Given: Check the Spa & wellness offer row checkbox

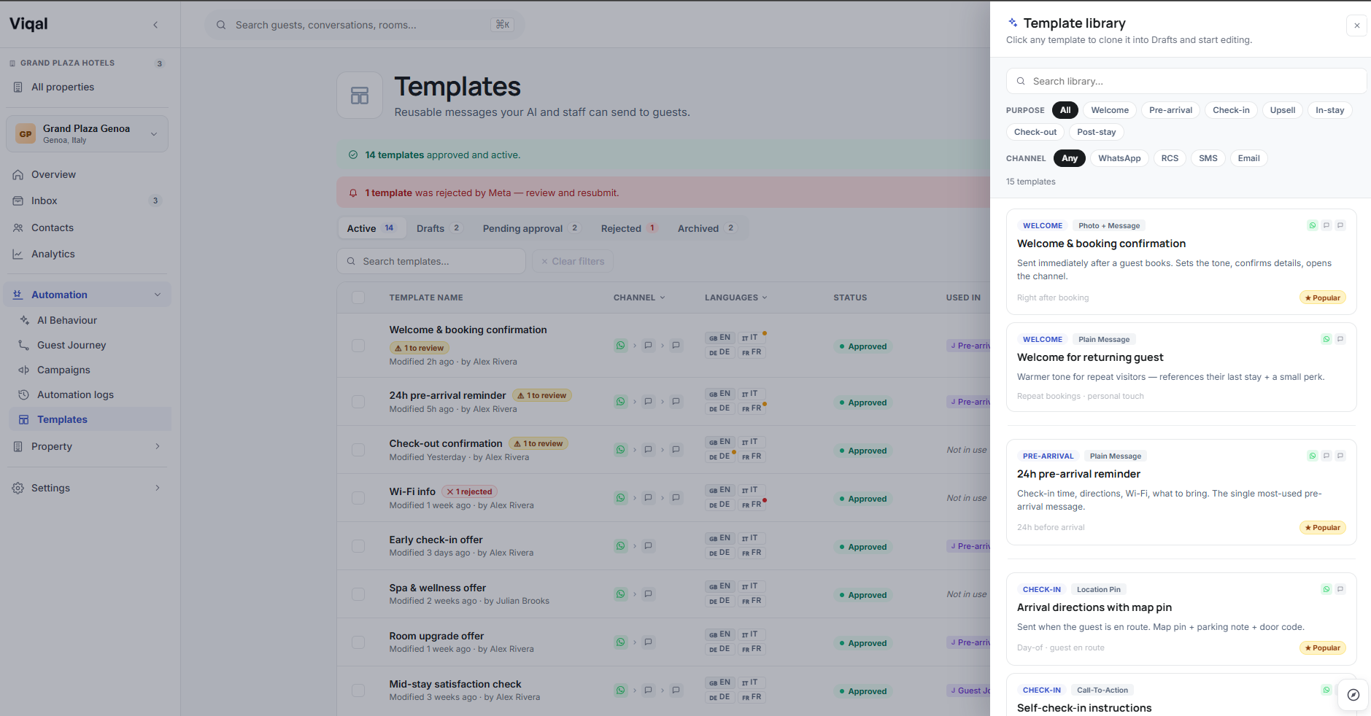Looking at the screenshot, I should (358, 594).
